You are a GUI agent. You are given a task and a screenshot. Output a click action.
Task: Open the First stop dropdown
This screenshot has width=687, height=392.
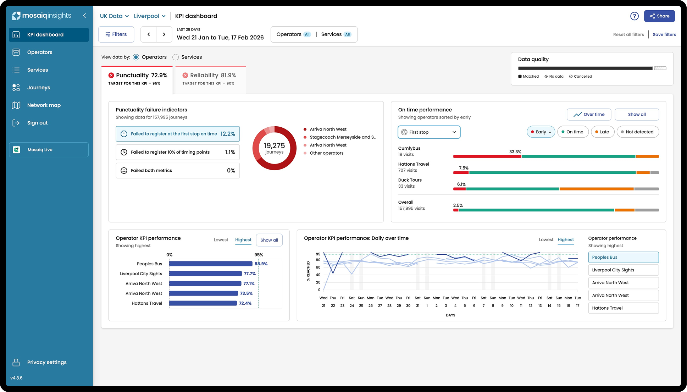[429, 132]
